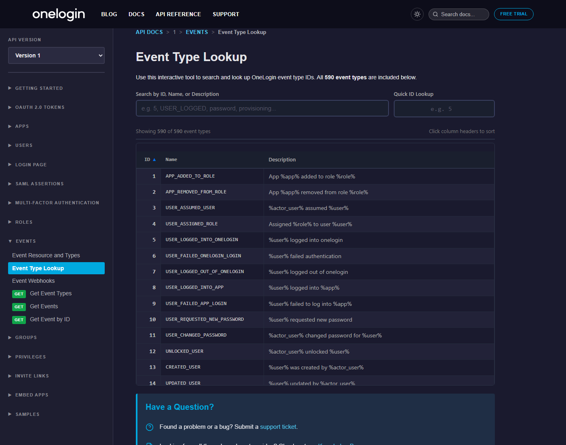Expand the Roles sidebar section
Image resolution: width=566 pixels, height=445 pixels.
click(x=20, y=222)
